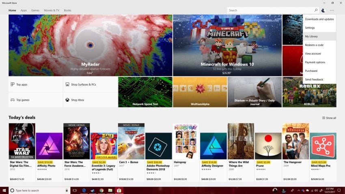Click Send Feedback menu entry

319,80
